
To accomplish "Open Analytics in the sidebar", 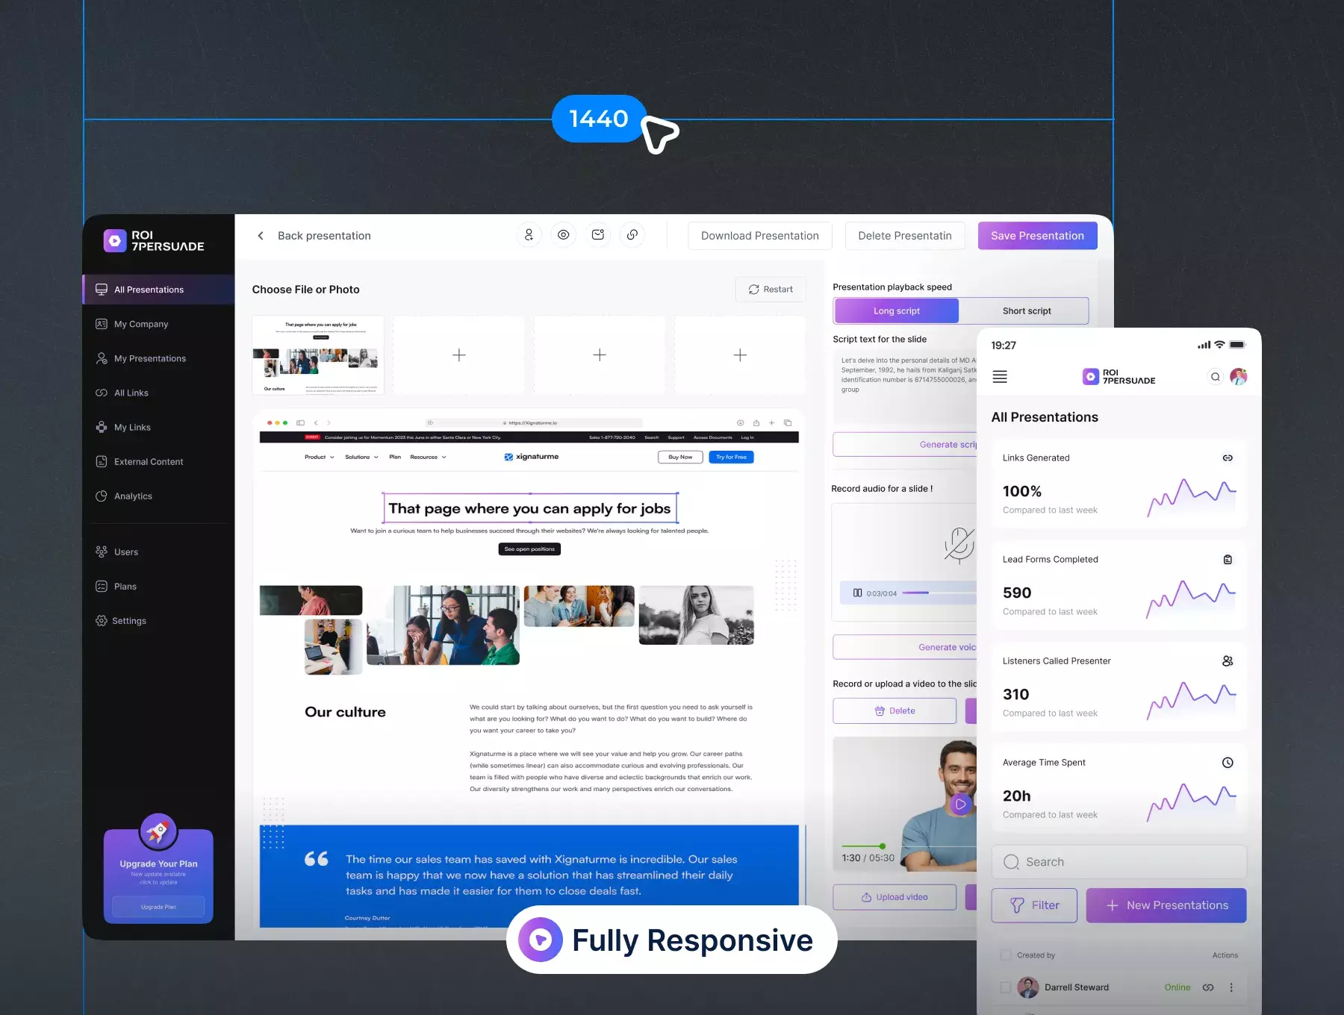I will pos(133,496).
